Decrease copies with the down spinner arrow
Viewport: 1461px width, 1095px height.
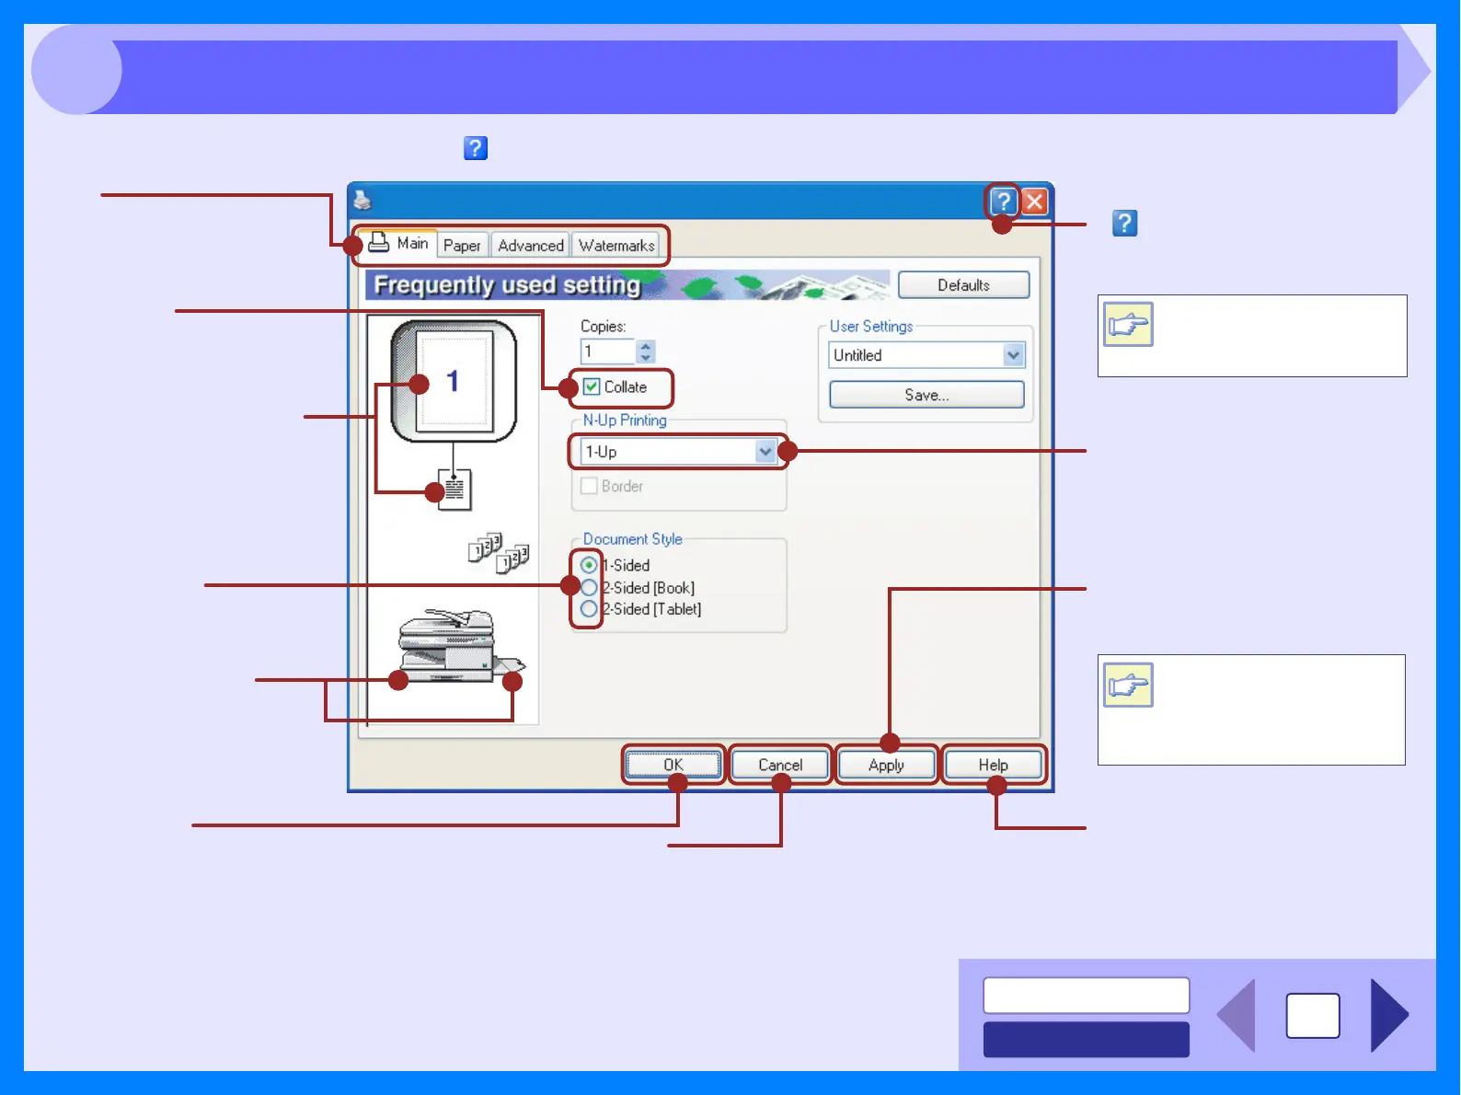646,357
